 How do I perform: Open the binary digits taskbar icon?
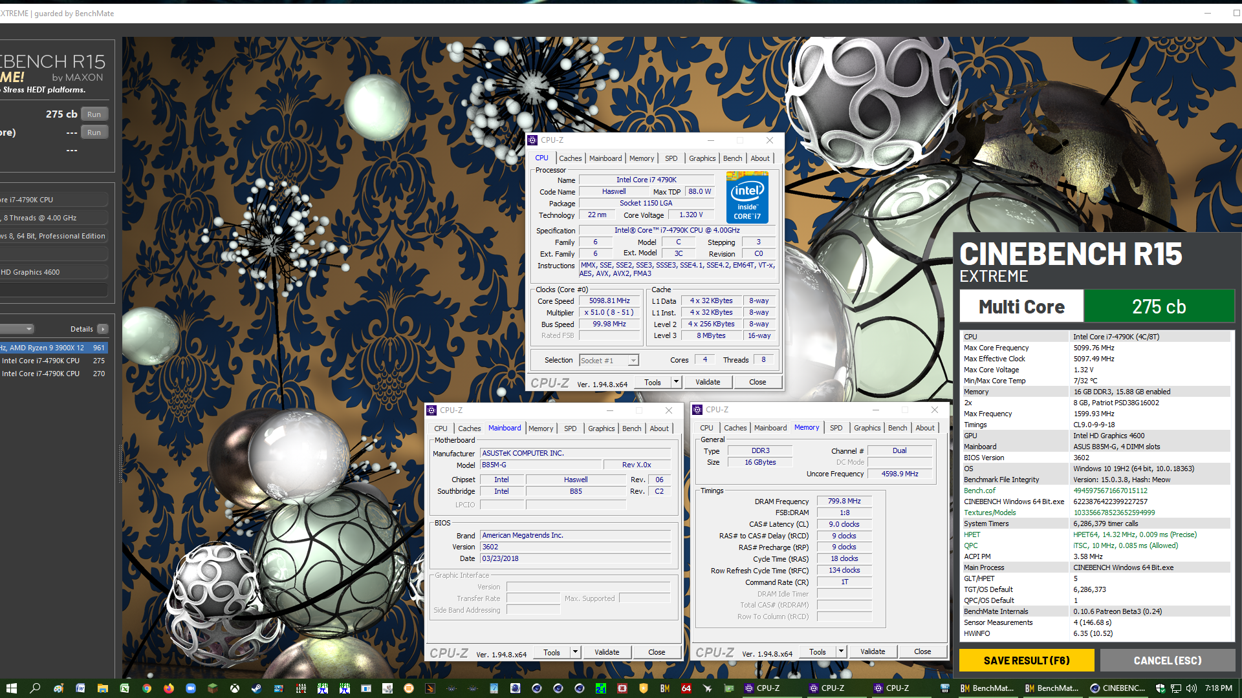[x=301, y=688]
